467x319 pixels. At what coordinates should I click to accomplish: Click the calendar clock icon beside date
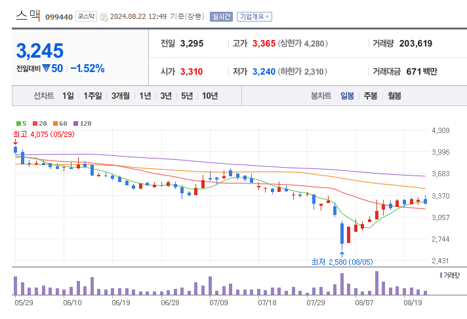click(x=104, y=18)
